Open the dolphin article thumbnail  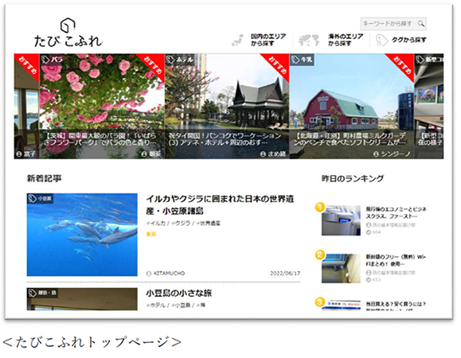pyautogui.click(x=82, y=235)
